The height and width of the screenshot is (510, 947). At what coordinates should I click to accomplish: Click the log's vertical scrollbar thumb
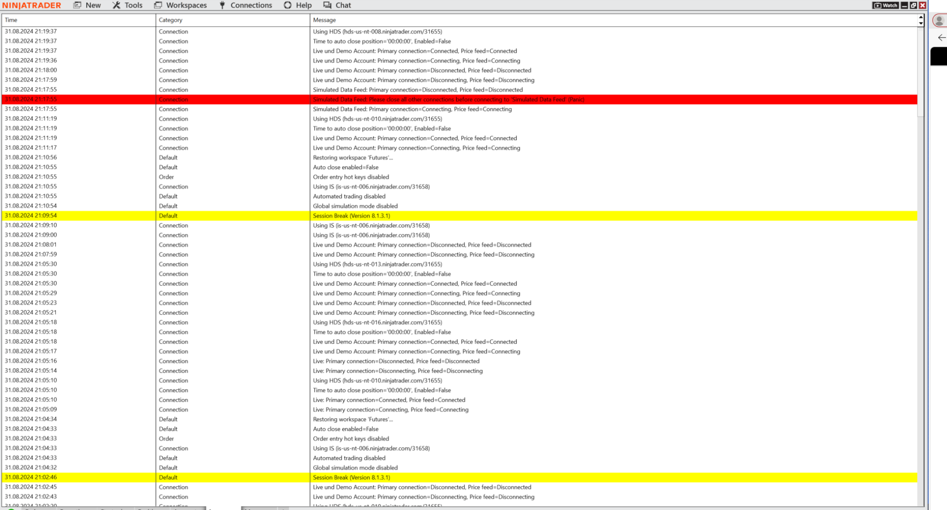point(920,72)
